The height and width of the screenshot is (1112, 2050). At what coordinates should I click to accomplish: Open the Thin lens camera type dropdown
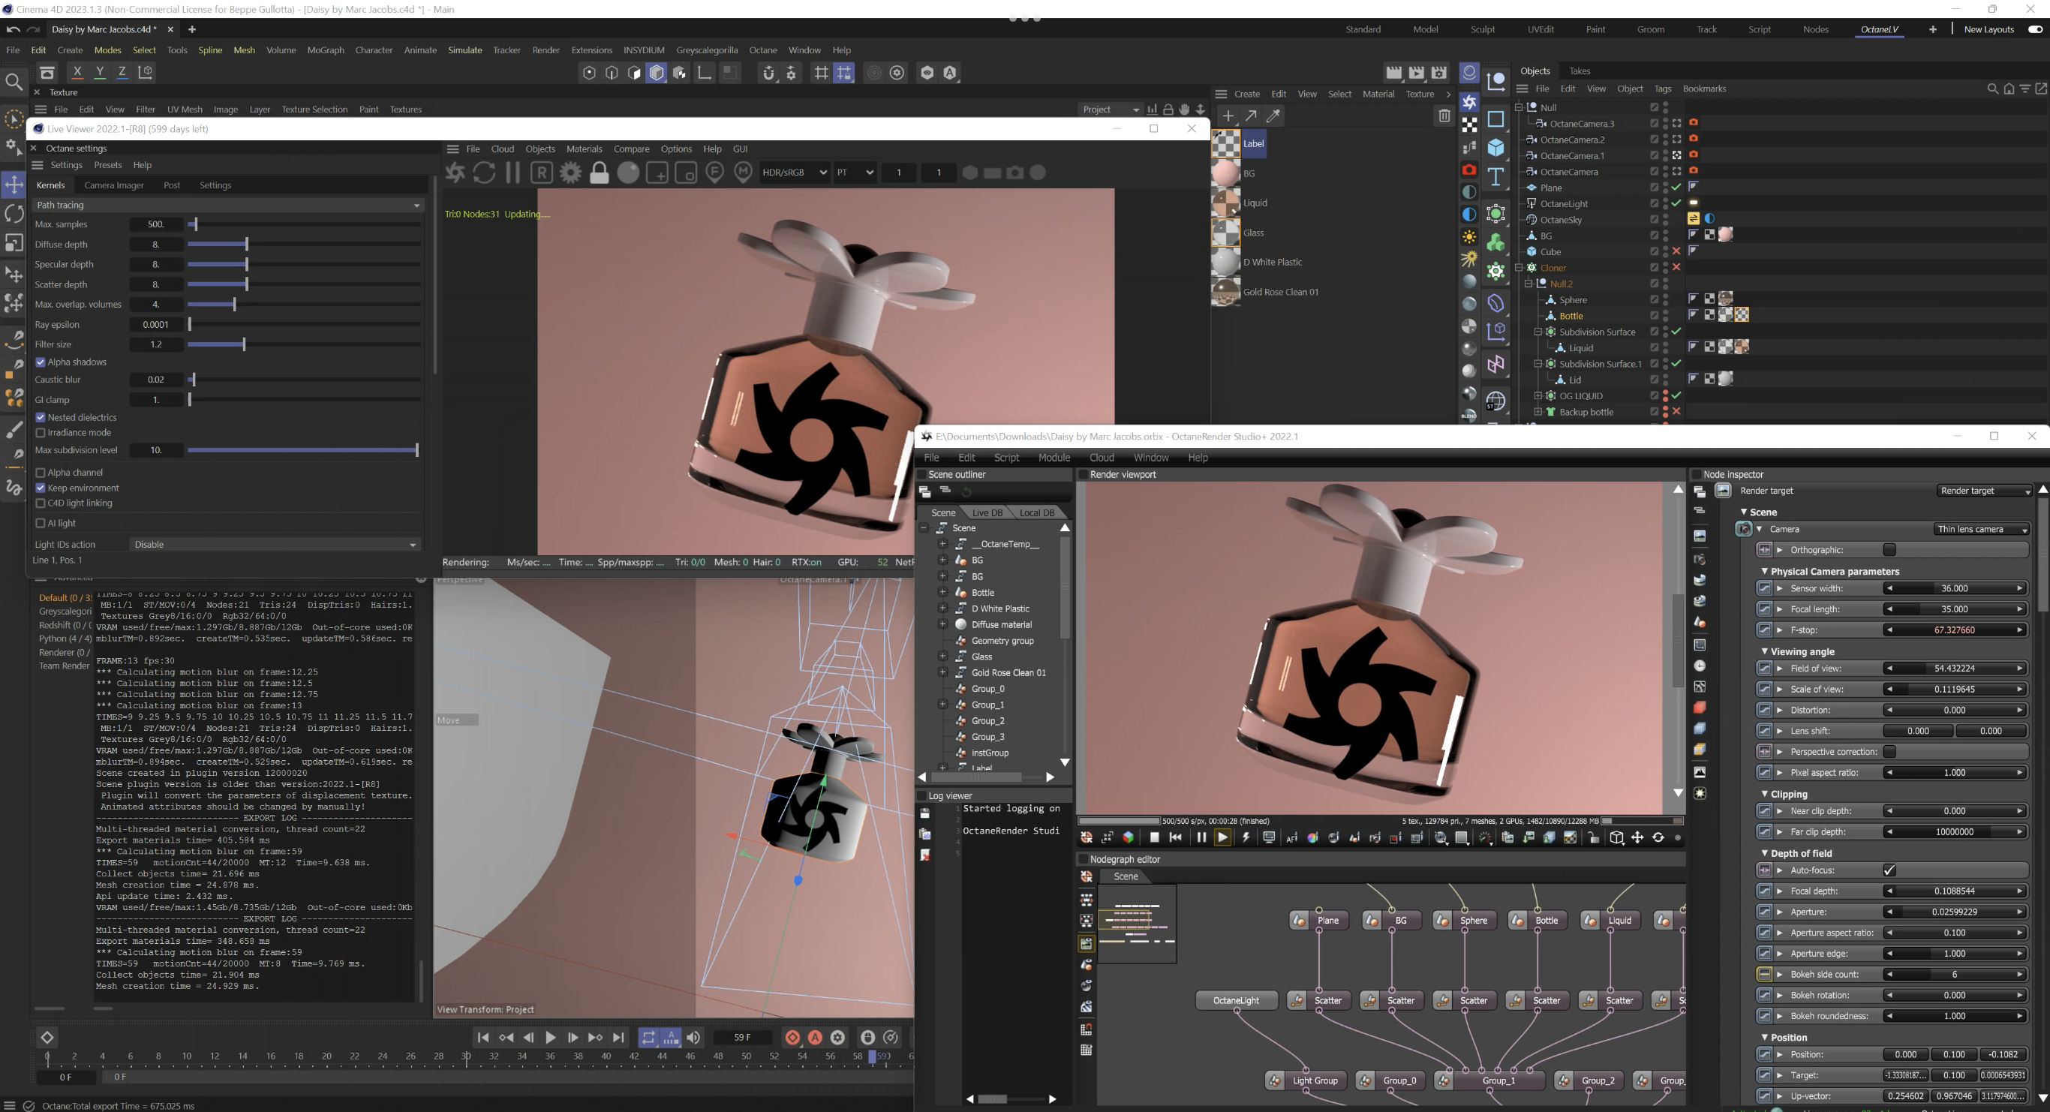click(1982, 529)
